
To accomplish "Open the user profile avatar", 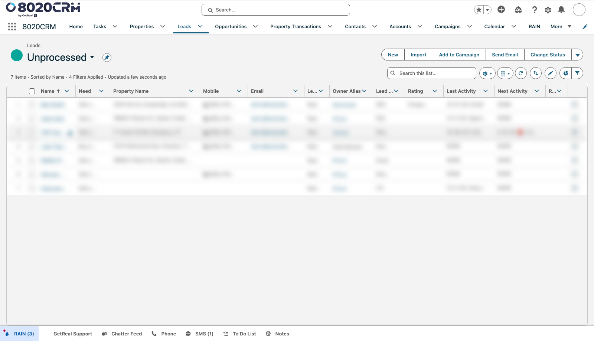I will pyautogui.click(x=579, y=10).
